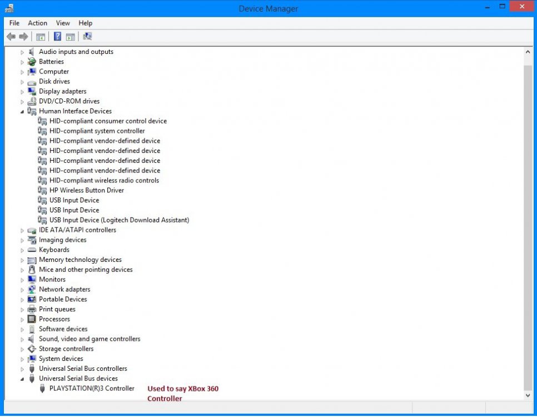Click the Display adapters category icon
The height and width of the screenshot is (417, 537).
[x=32, y=91]
